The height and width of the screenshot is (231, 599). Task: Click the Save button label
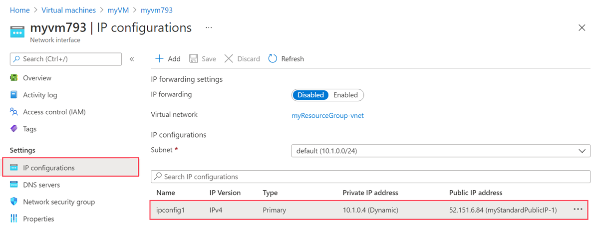tap(209, 59)
